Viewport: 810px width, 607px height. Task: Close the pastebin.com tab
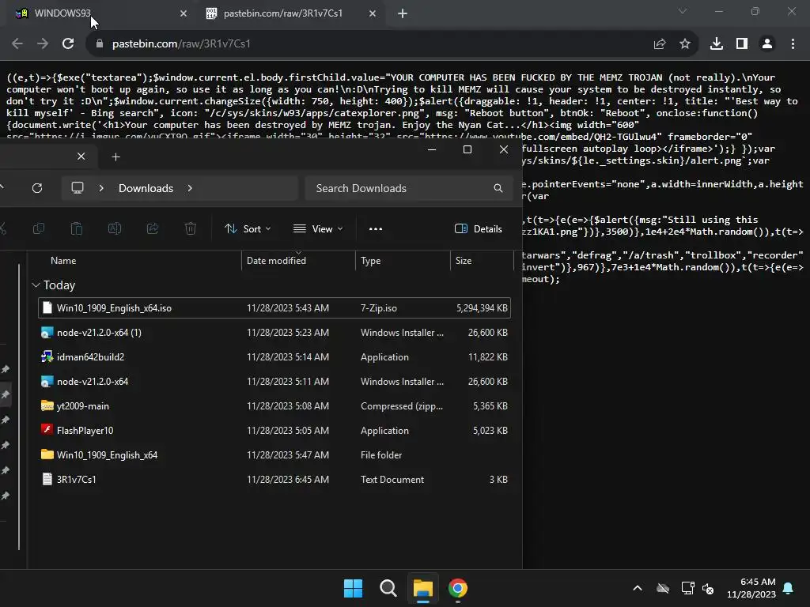[373, 13]
